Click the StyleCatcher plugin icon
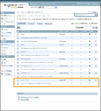This screenshot has height=111, width=101. click(x=19, y=97)
